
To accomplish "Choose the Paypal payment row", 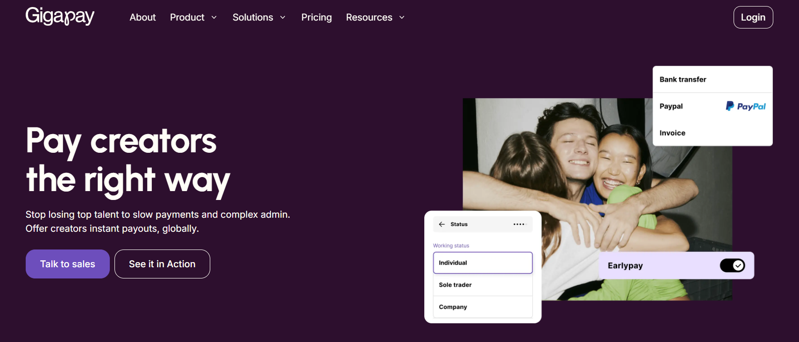I will pyautogui.click(x=713, y=106).
